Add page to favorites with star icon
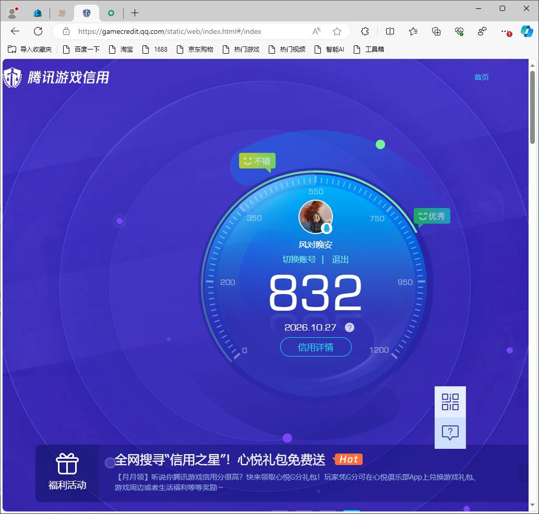The height and width of the screenshot is (514, 539). pyautogui.click(x=337, y=31)
